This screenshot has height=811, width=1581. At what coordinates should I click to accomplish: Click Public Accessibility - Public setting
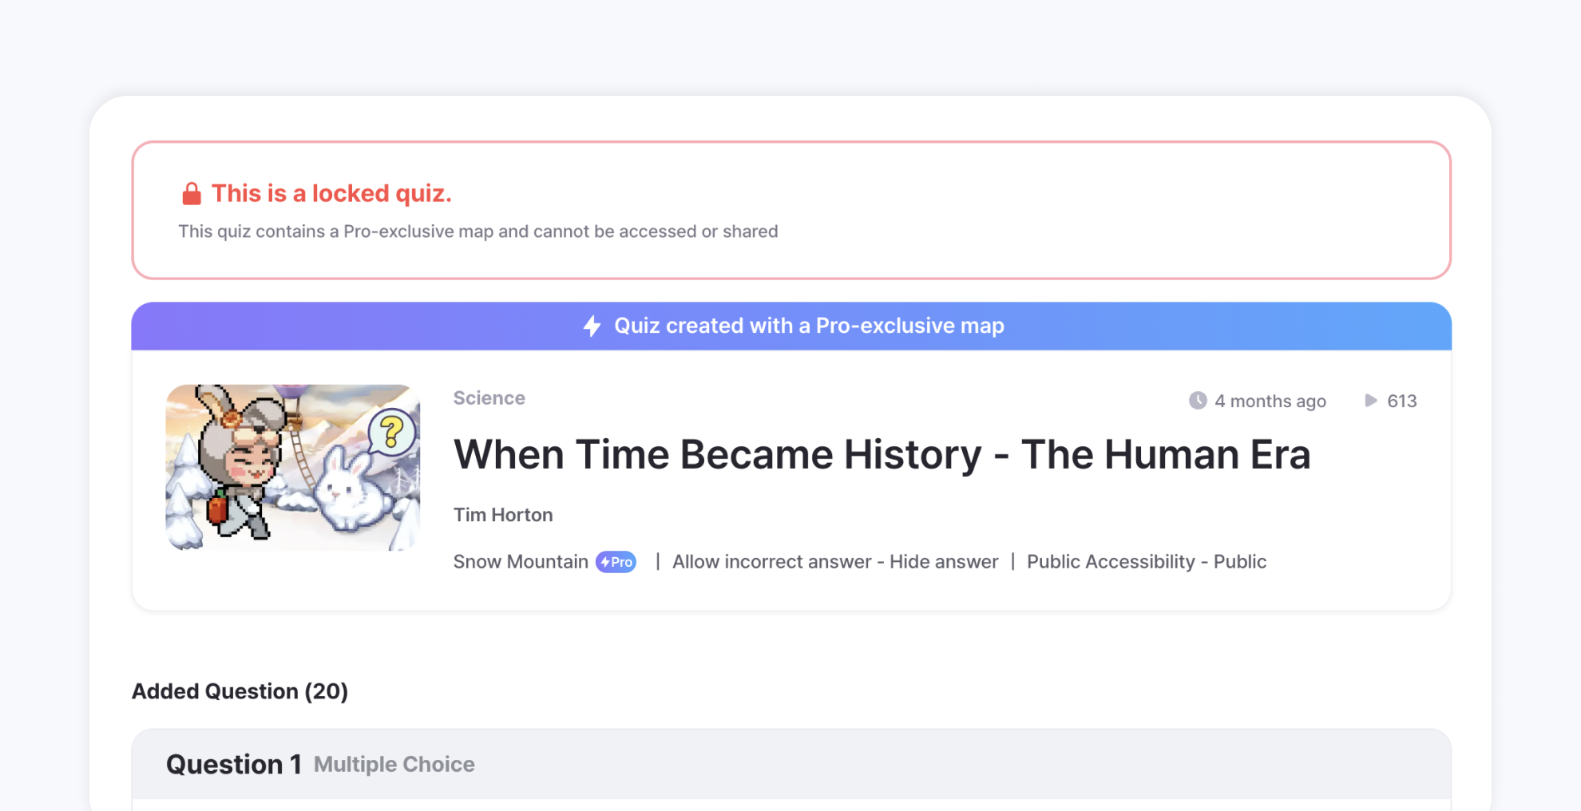point(1147,562)
